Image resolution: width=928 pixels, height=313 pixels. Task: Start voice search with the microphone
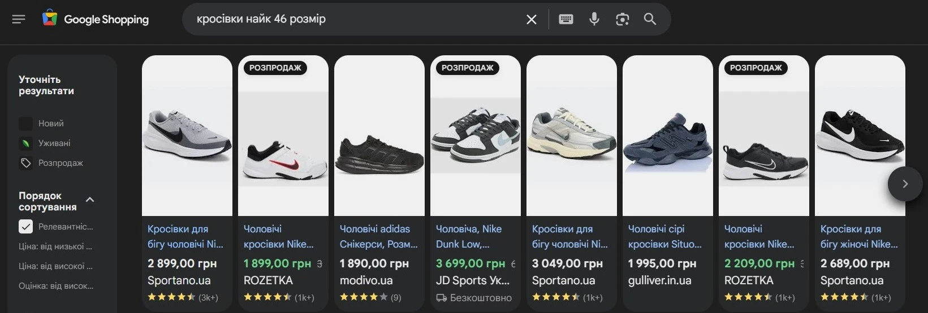point(594,19)
